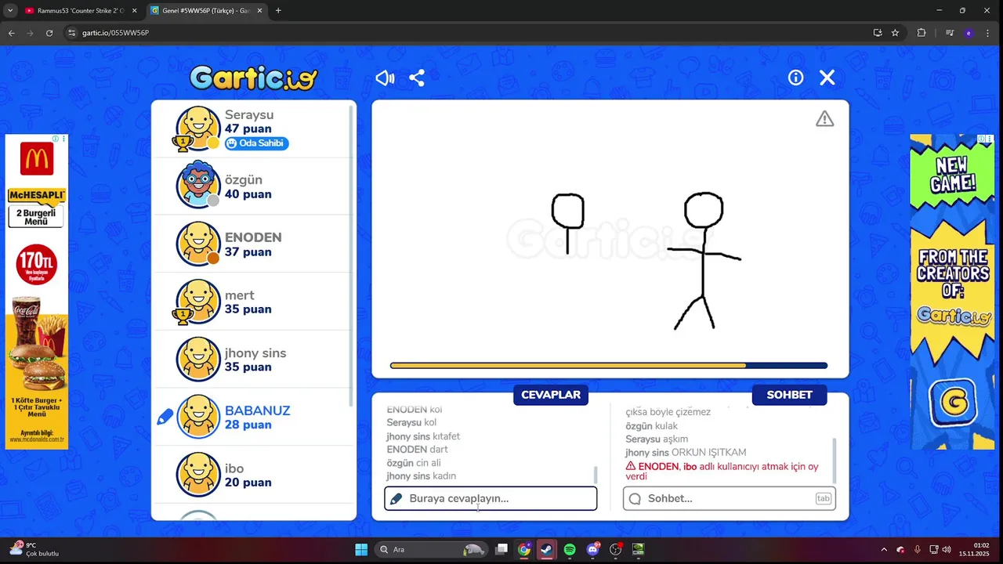Click jhony sins' player avatar
1003x564 pixels.
[198, 358]
